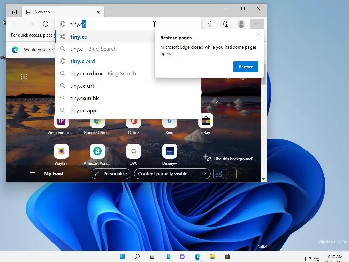349x262 pixels.
Task: Click the Edge icon in taskbar
Action: 197,257
